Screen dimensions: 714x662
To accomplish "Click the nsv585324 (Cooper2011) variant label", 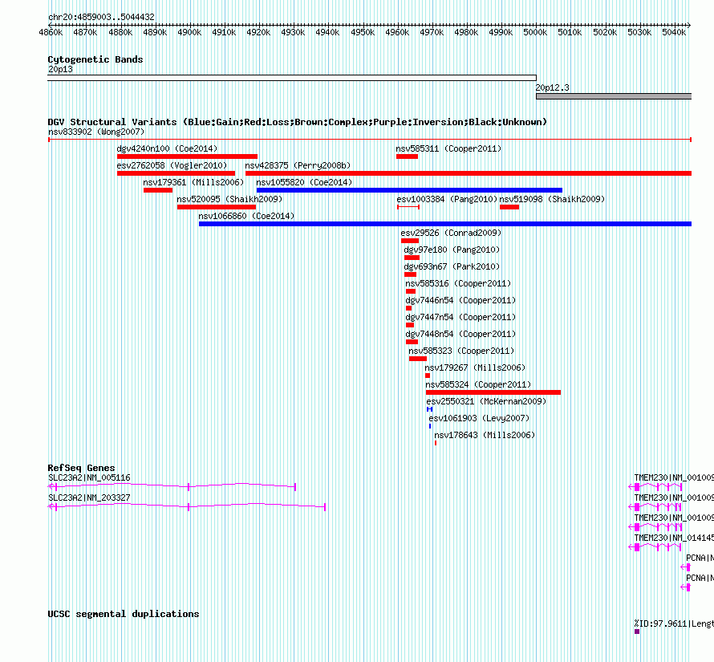I will click(478, 385).
